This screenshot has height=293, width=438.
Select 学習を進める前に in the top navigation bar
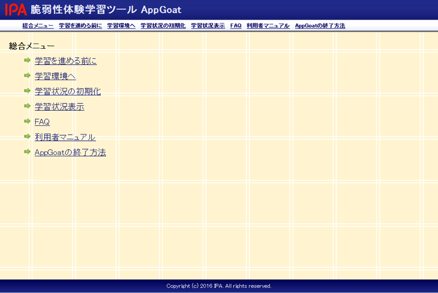point(80,26)
